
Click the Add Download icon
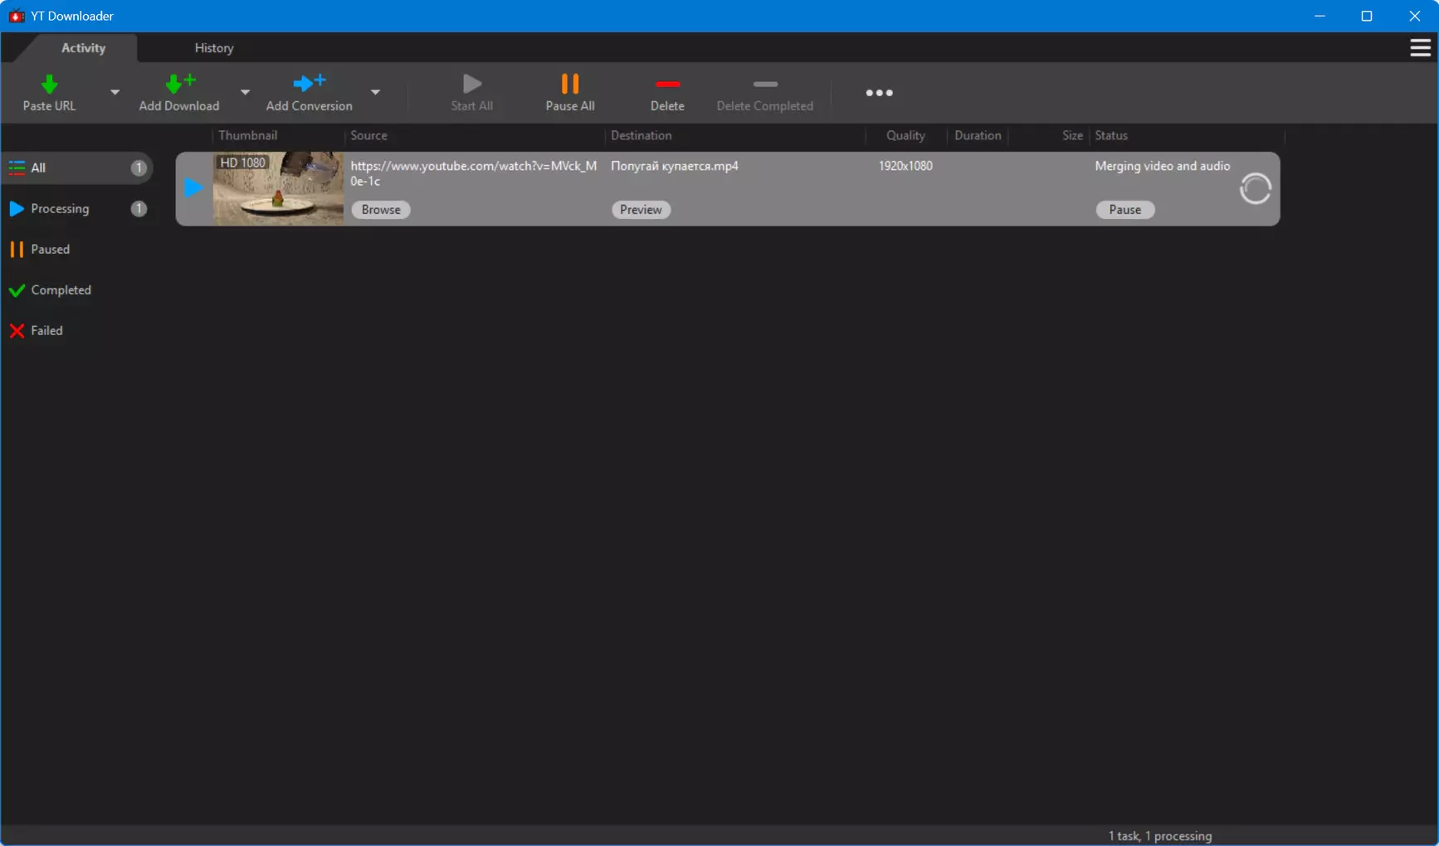click(179, 83)
